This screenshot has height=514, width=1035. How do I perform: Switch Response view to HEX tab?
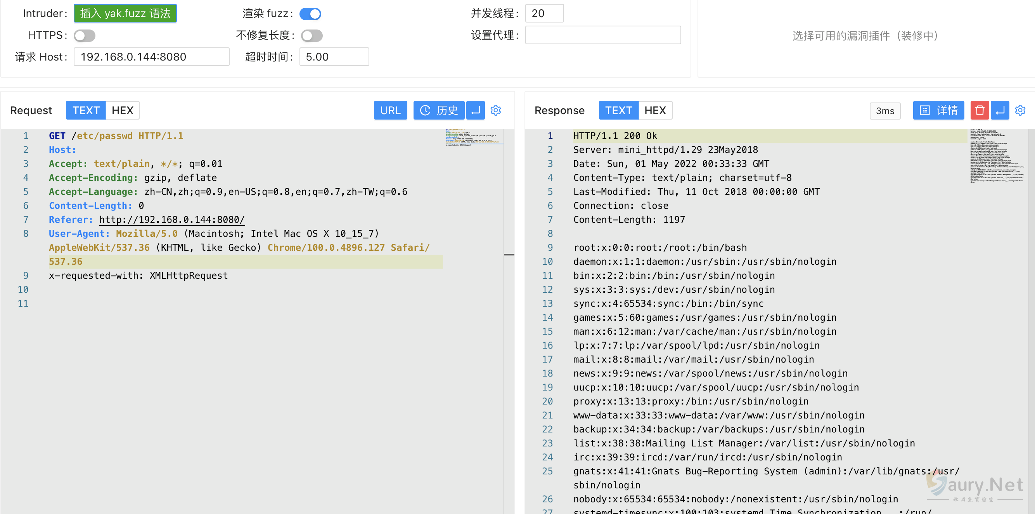[655, 110]
